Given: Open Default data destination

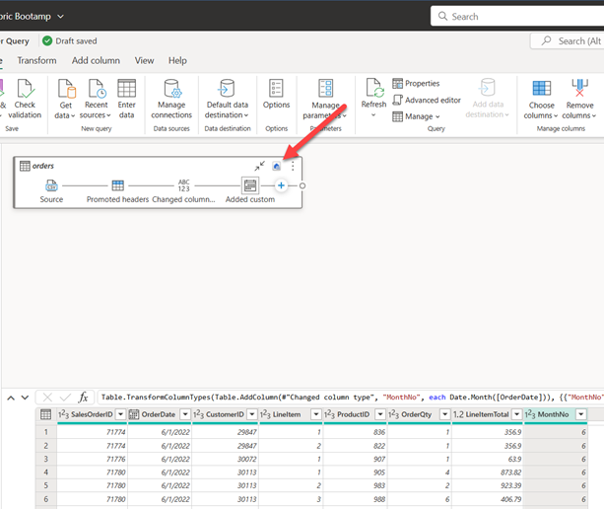Looking at the screenshot, I should pyautogui.click(x=227, y=99).
